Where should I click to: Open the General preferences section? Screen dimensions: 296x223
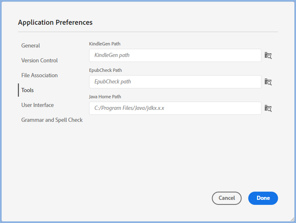(31, 45)
